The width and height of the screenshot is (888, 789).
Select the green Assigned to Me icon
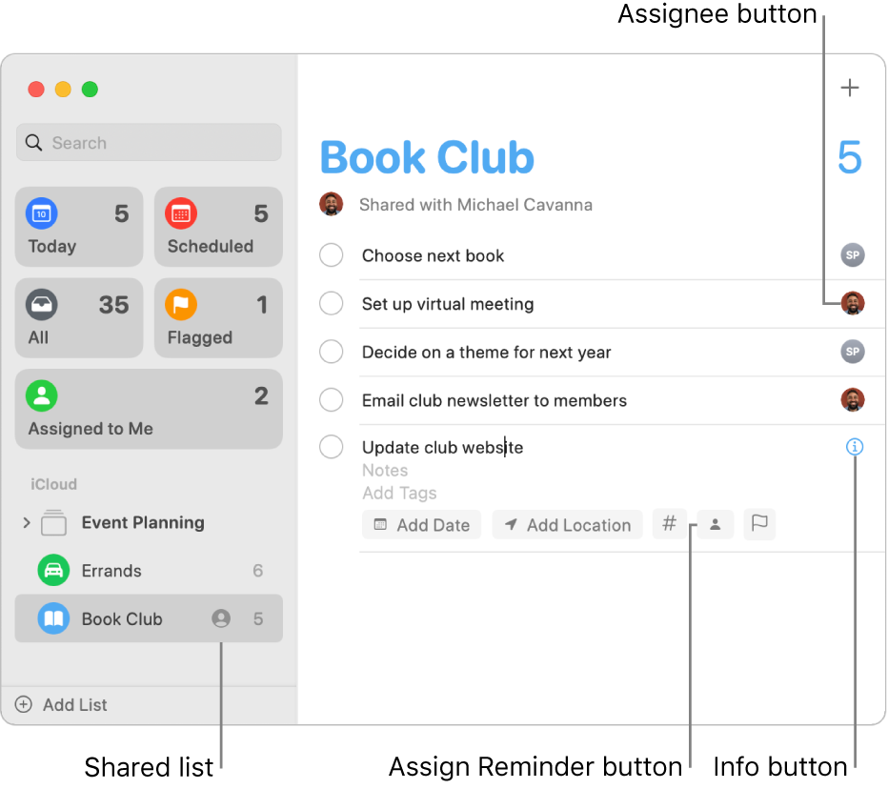click(x=42, y=395)
